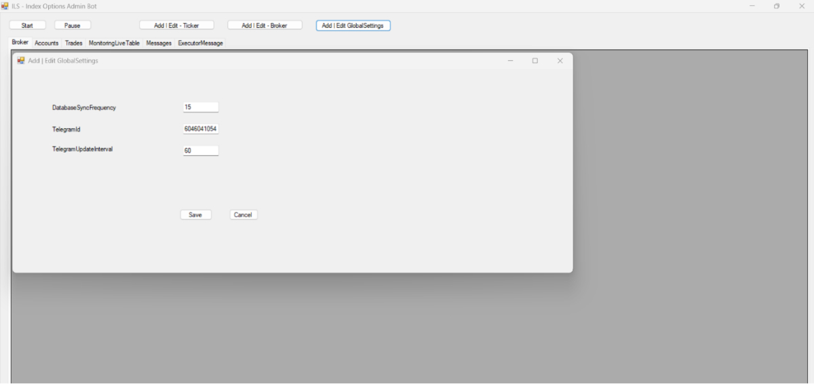The height and width of the screenshot is (384, 814).
Task: Cancel the GlobalSettings dialog
Action: 243,214
